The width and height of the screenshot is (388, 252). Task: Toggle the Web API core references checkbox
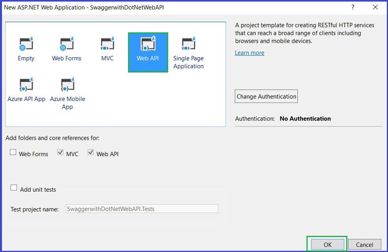pyautogui.click(x=91, y=152)
